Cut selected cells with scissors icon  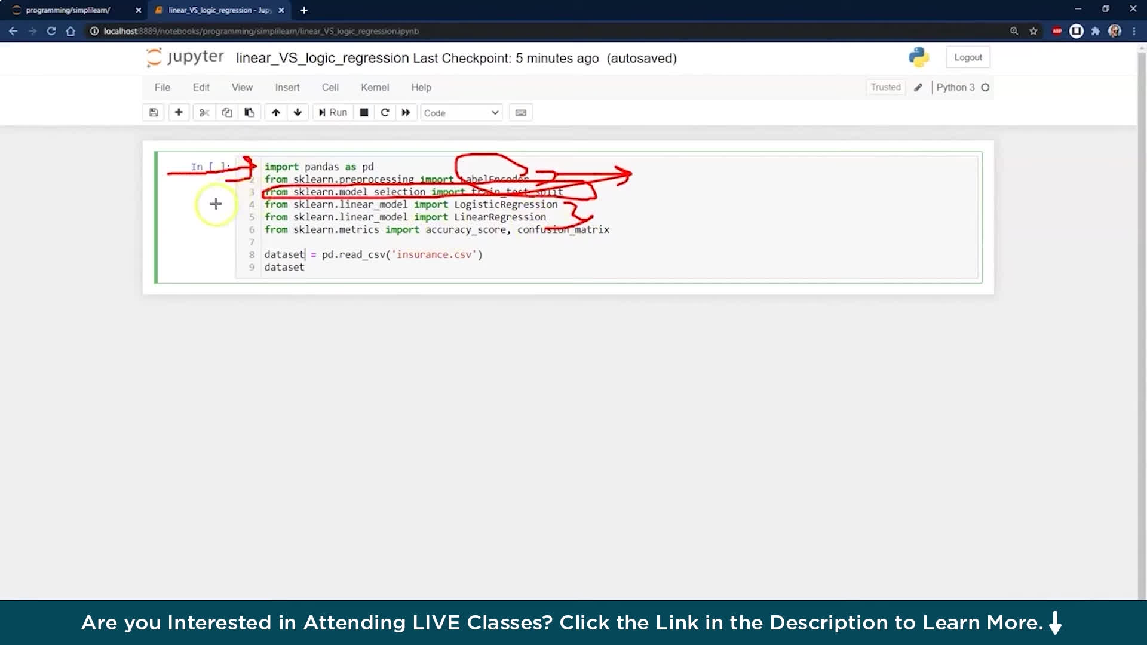pyautogui.click(x=204, y=112)
